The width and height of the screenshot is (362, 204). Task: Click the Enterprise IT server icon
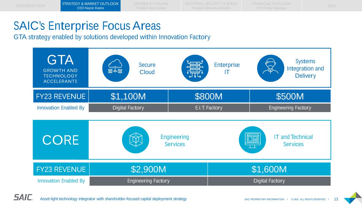pyautogui.click(x=195, y=68)
